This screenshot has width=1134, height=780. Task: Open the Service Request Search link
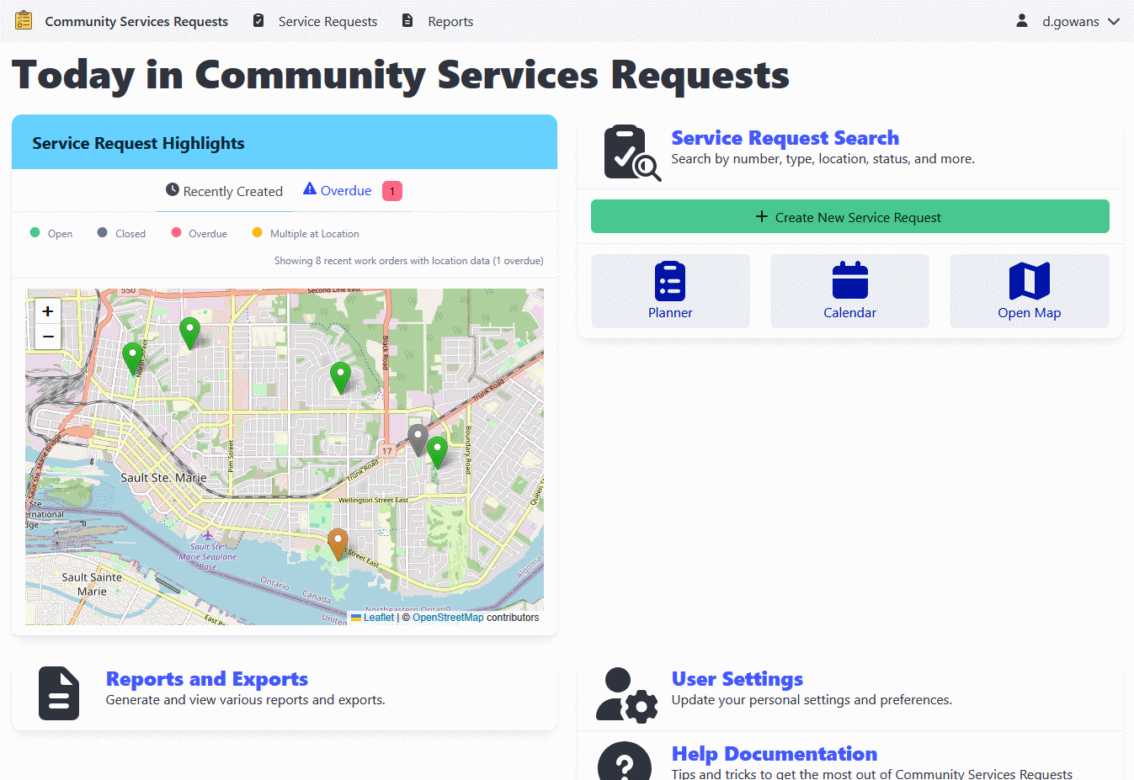(785, 137)
